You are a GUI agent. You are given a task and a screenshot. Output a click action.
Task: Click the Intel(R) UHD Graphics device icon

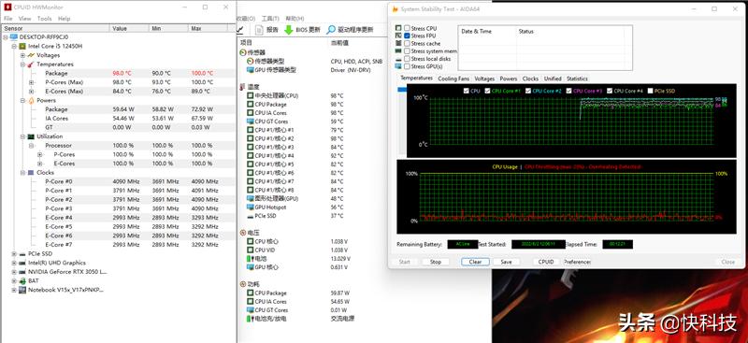coord(22,263)
